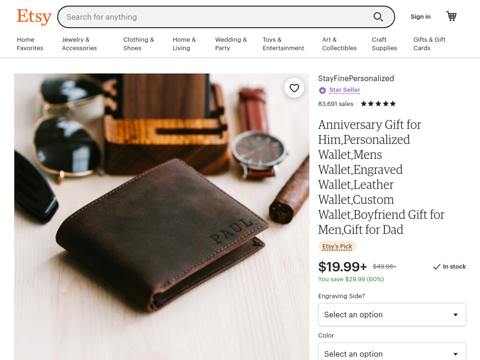480x360 pixels.
Task: Click the Sign in button
Action: point(420,17)
